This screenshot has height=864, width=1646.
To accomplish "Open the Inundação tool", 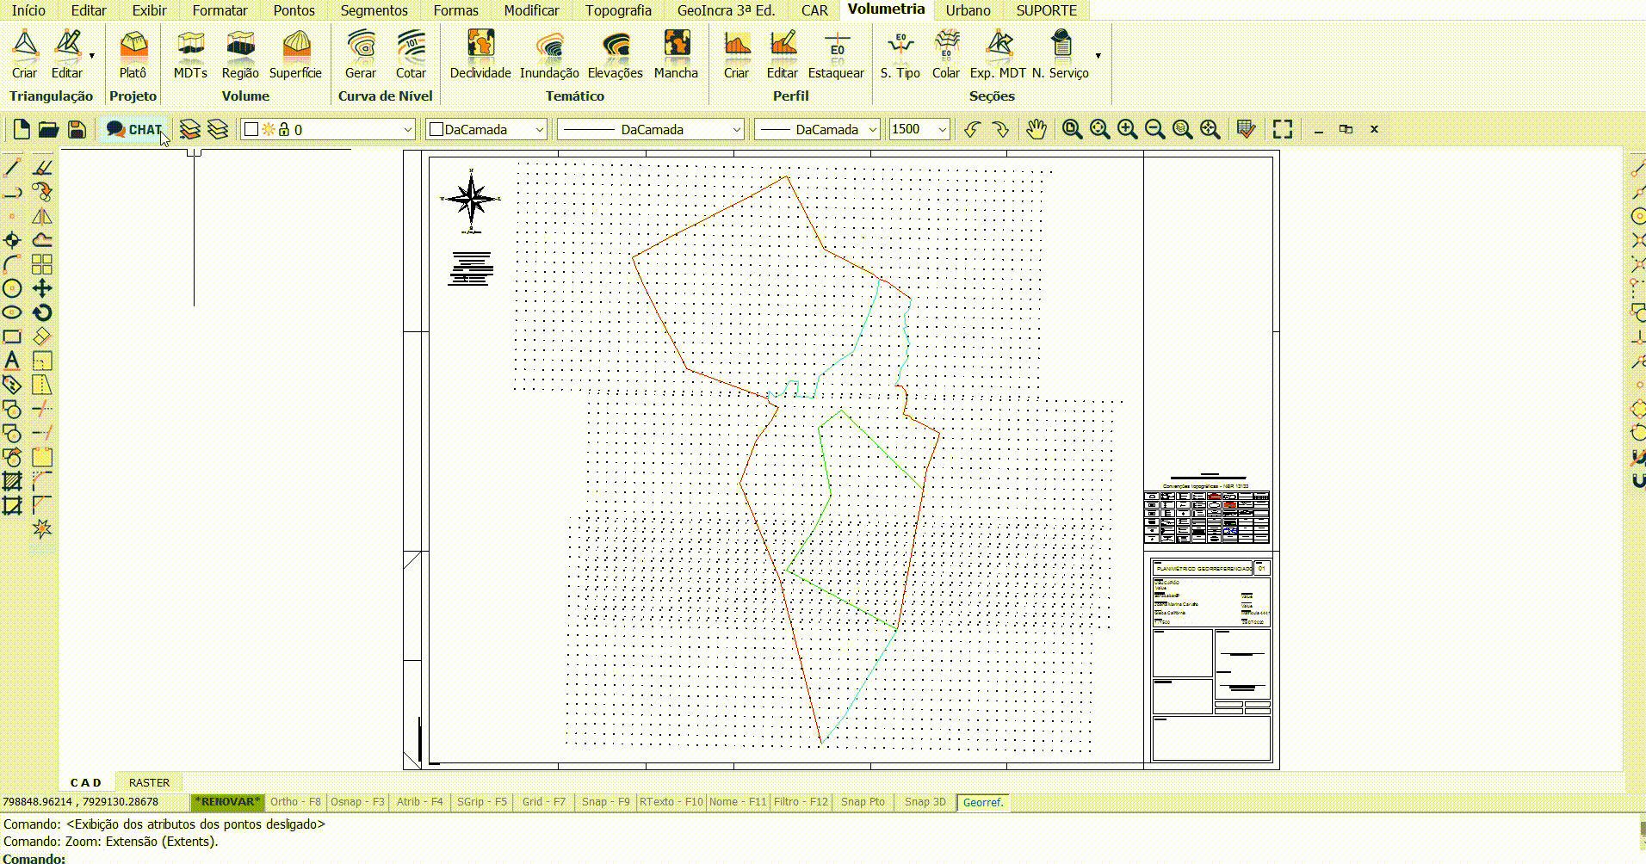I will pos(549,53).
